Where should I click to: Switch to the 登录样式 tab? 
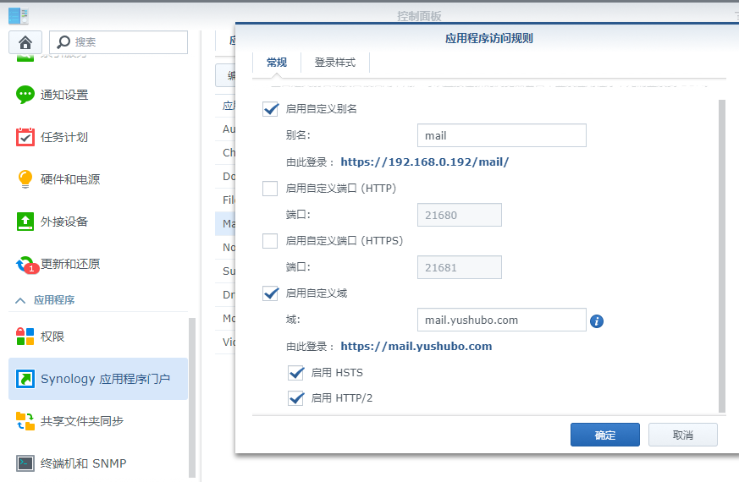[x=334, y=63]
